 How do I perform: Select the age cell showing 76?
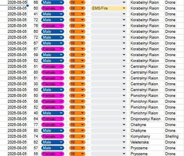[33, 26]
